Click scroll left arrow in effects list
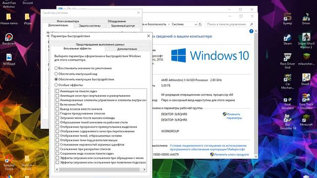This screenshot has height=178, width=317. [57, 169]
